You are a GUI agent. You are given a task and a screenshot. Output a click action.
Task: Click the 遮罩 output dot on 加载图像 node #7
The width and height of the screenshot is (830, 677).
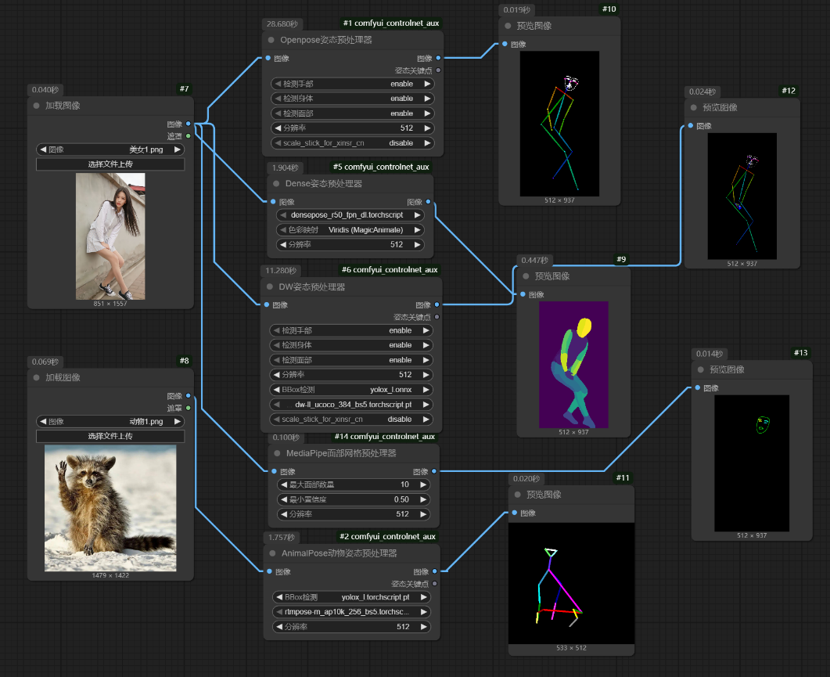tap(186, 135)
